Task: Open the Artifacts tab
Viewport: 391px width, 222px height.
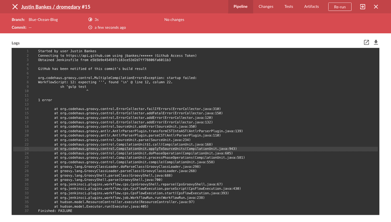Action: [311, 7]
